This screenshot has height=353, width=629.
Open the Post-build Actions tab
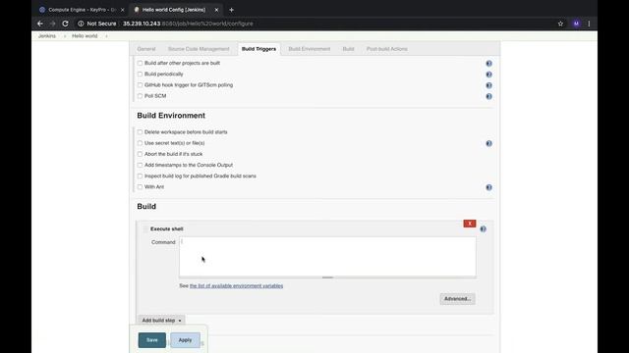click(386, 49)
